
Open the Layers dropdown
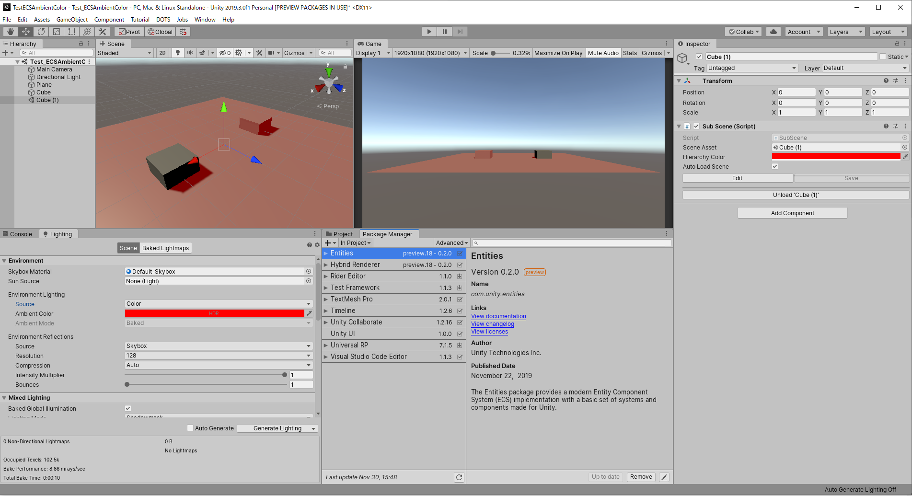click(x=845, y=32)
